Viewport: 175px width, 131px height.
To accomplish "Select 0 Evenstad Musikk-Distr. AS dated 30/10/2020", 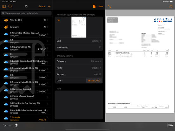I will [26, 83].
